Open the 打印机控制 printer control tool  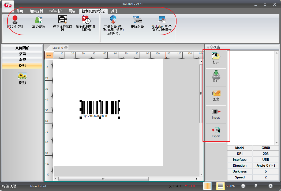click(x=15, y=22)
